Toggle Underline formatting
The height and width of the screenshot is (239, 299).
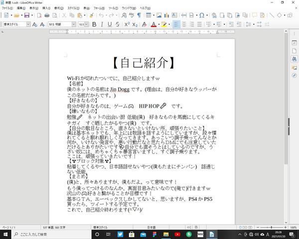(110, 24)
